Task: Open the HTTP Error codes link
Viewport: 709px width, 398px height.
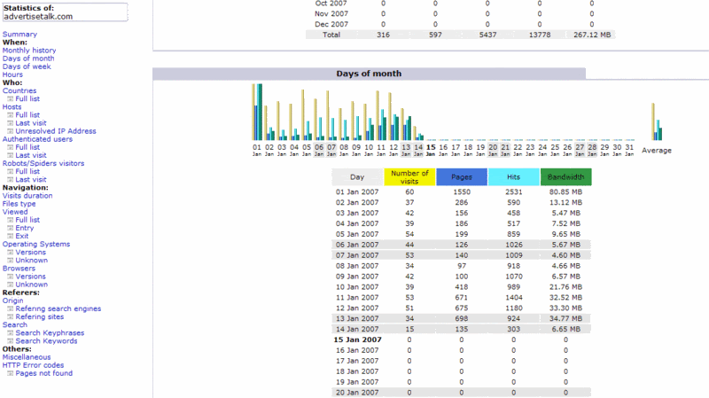Action: click(x=33, y=365)
